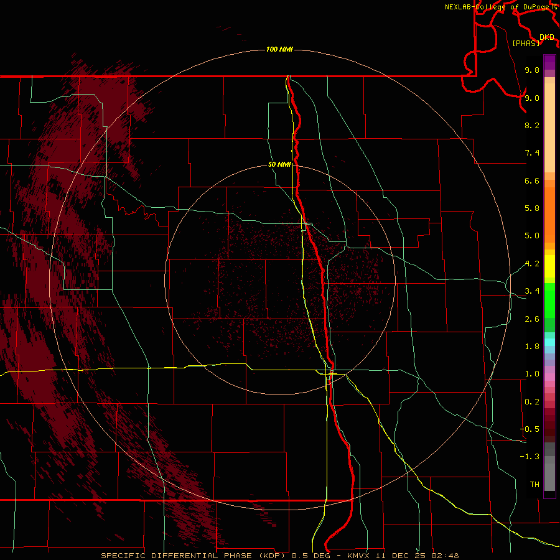The image size is (560, 560).
Task: Select the 50 NMI range ring label
Action: coord(279,164)
